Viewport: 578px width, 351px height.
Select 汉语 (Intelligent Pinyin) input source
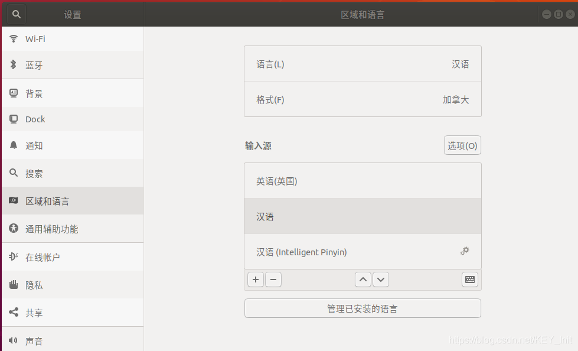363,252
